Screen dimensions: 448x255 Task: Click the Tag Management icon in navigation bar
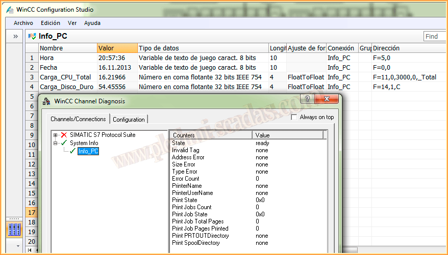[14, 230]
